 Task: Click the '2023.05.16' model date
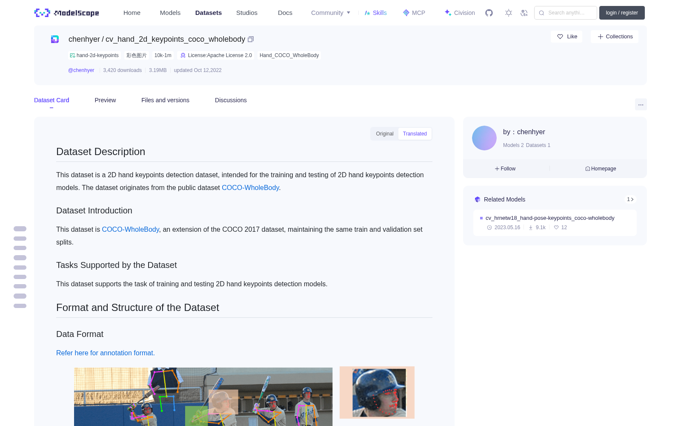[507, 227]
